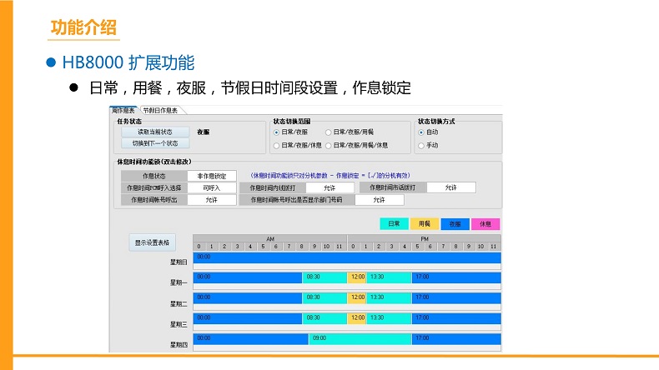Click the 显示部门号码 value 允许
This screenshot has height=370, width=659.
pos(379,200)
